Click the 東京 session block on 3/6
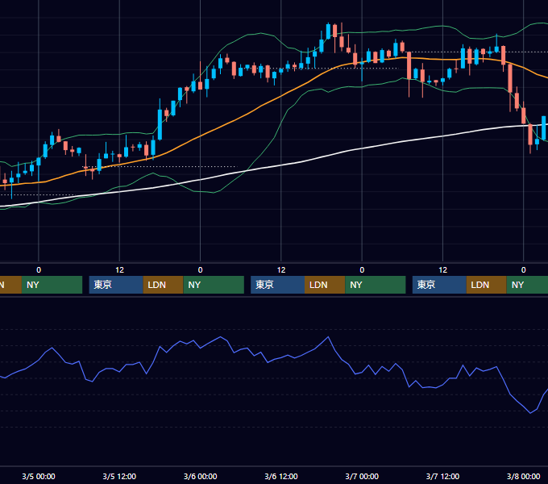The height and width of the screenshot is (484, 548). coord(278,285)
